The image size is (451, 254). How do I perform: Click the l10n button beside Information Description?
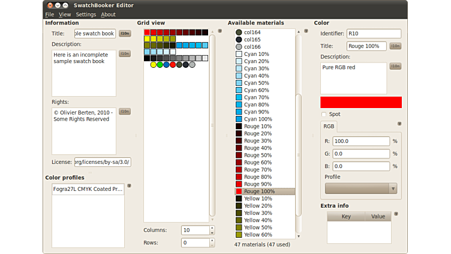(125, 53)
